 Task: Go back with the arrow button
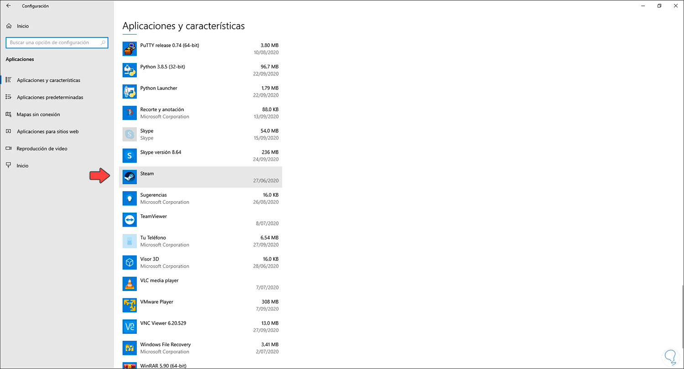[x=9, y=6]
